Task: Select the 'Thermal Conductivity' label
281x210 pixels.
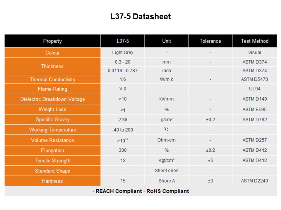Action: [x=52, y=79]
